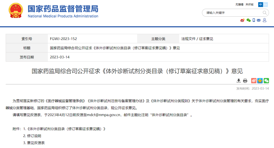
Task: Open the user account icon
Action: [x=265, y=20]
